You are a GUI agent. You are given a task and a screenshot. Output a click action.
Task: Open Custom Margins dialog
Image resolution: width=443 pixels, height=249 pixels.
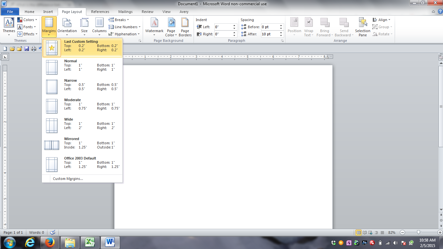[68, 179]
